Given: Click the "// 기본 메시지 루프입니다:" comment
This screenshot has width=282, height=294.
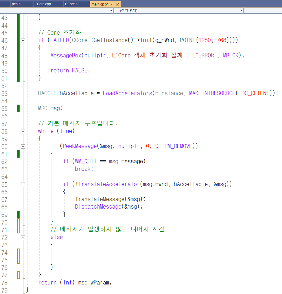Looking at the screenshot, I should pos(78,123).
